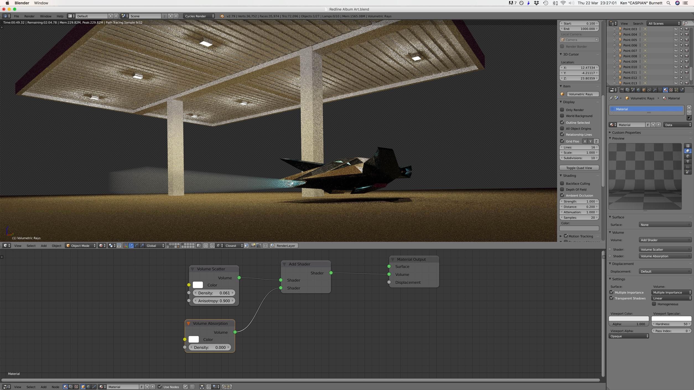Image resolution: width=694 pixels, height=390 pixels.
Task: Hide Point.005 lamp using eye icon
Action: (x=676, y=40)
